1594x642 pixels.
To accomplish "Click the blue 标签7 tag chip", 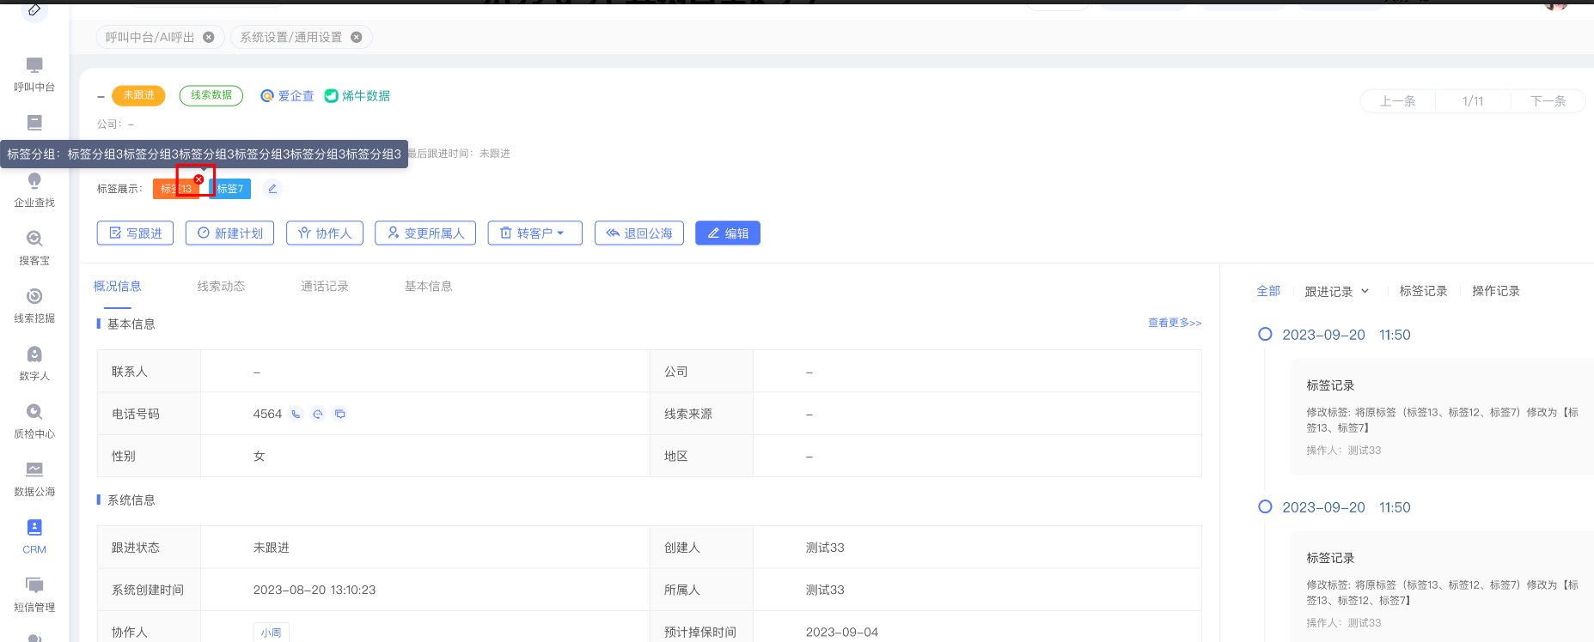I will [x=230, y=189].
